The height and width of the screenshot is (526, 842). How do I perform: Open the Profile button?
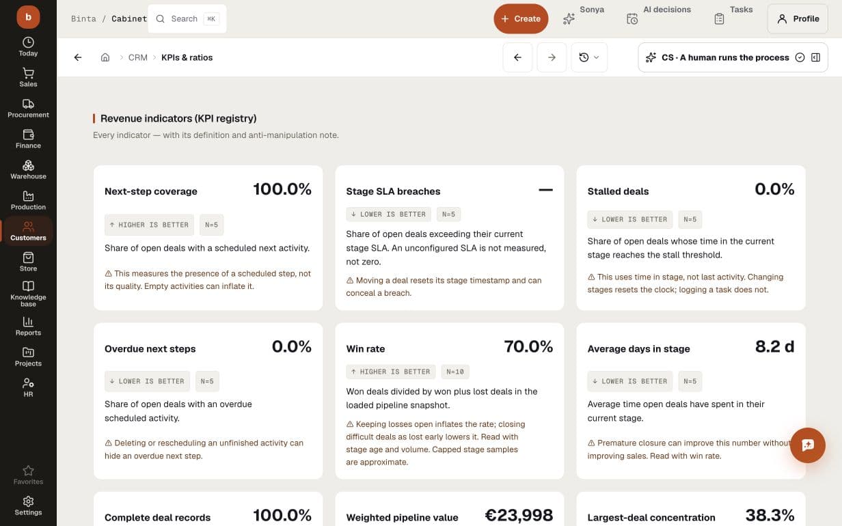[x=798, y=18]
